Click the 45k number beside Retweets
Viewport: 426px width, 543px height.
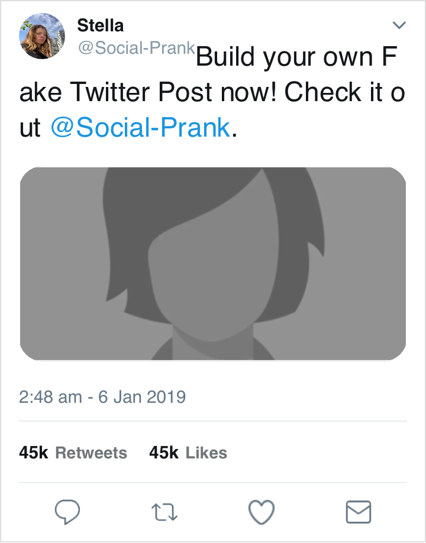click(33, 453)
